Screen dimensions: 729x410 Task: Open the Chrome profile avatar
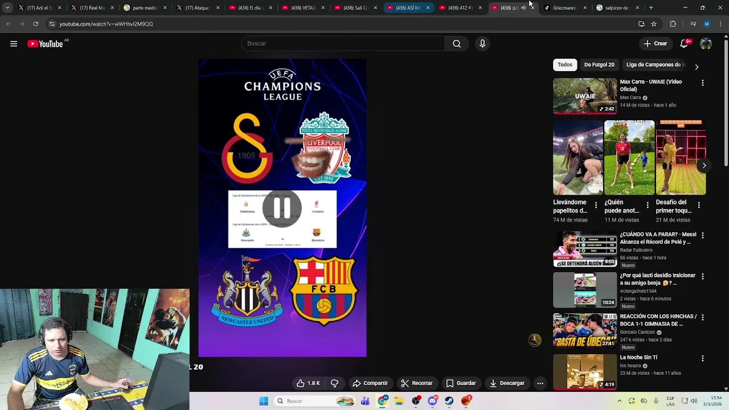707,24
